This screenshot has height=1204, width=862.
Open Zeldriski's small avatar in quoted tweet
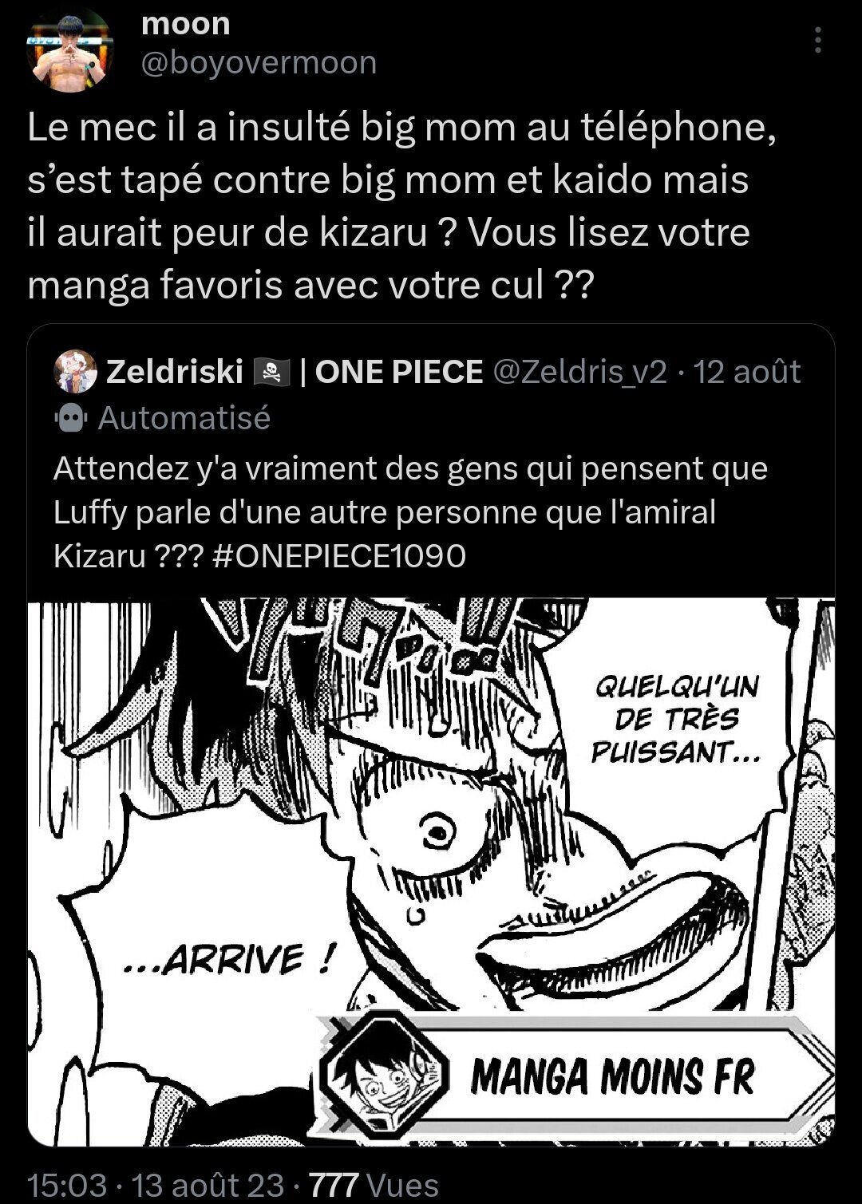tap(75, 372)
